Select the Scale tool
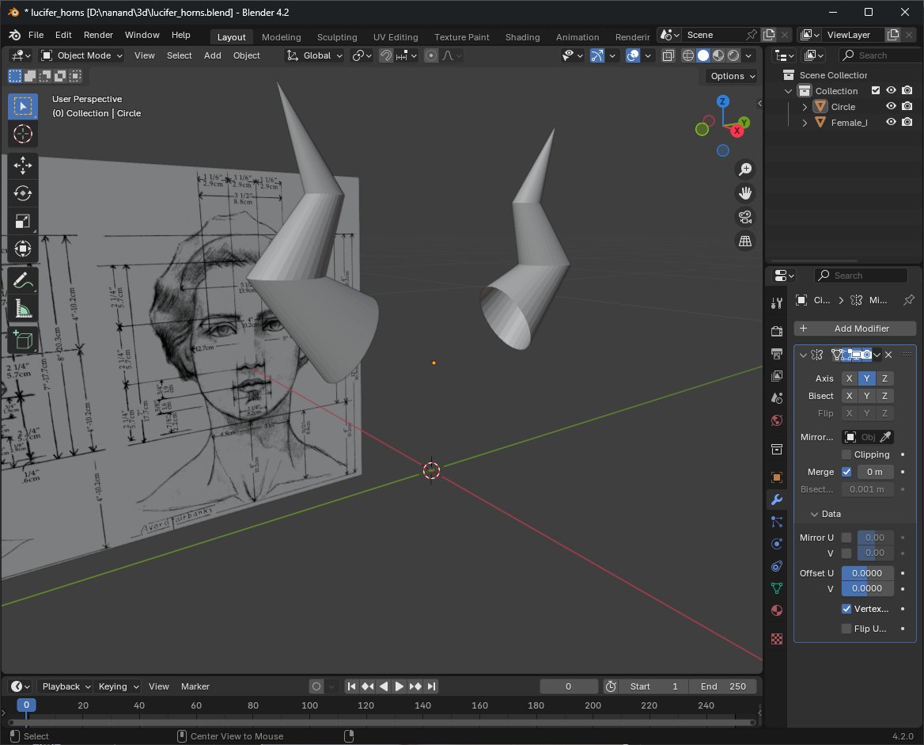 tap(23, 222)
